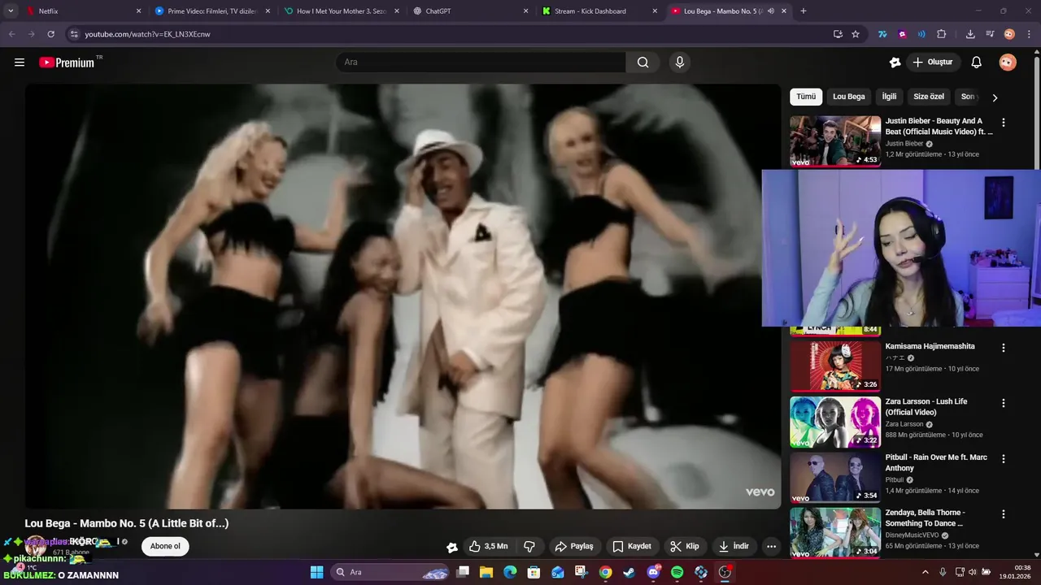Select the Lou Bega filter chip

[849, 97]
